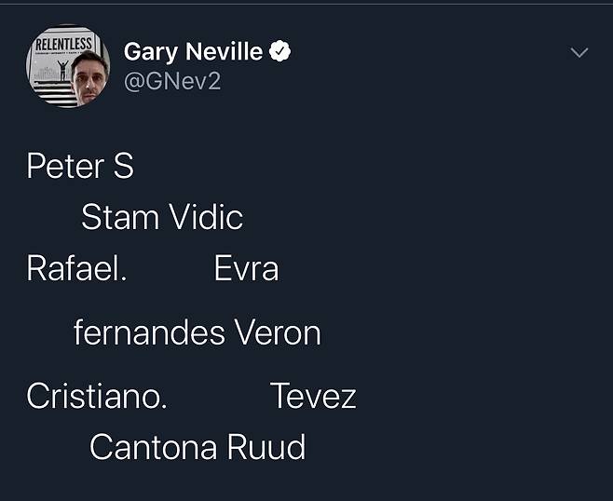613x501 pixels.
Task: Open the @GNev2 handle link
Action: pyautogui.click(x=172, y=82)
